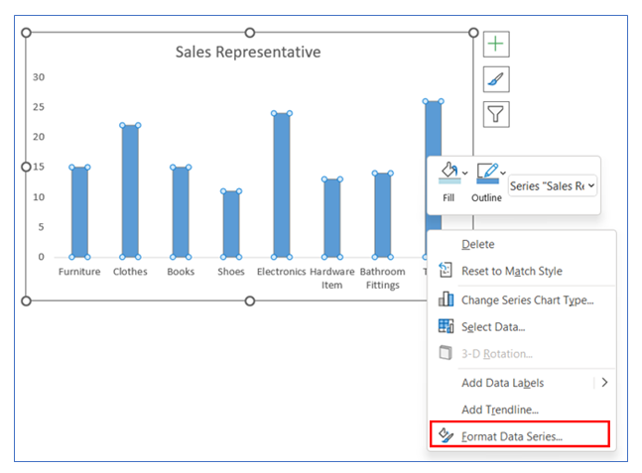Click the Fill paint bucket icon
This screenshot has width=642, height=473.
[449, 172]
